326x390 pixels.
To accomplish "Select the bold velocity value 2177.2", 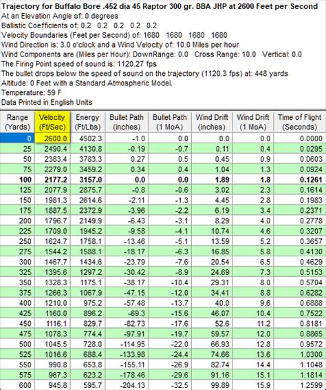I will (52, 180).
